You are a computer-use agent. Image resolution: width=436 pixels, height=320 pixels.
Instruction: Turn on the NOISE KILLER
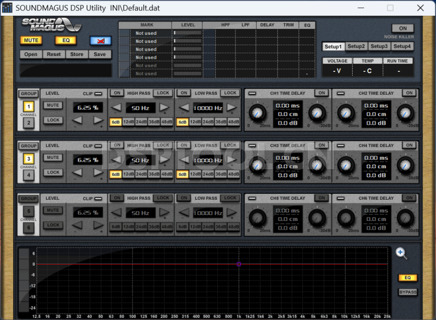403,28
